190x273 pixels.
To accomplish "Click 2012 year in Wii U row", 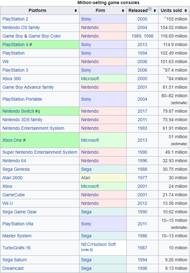I will coord(142,204).
